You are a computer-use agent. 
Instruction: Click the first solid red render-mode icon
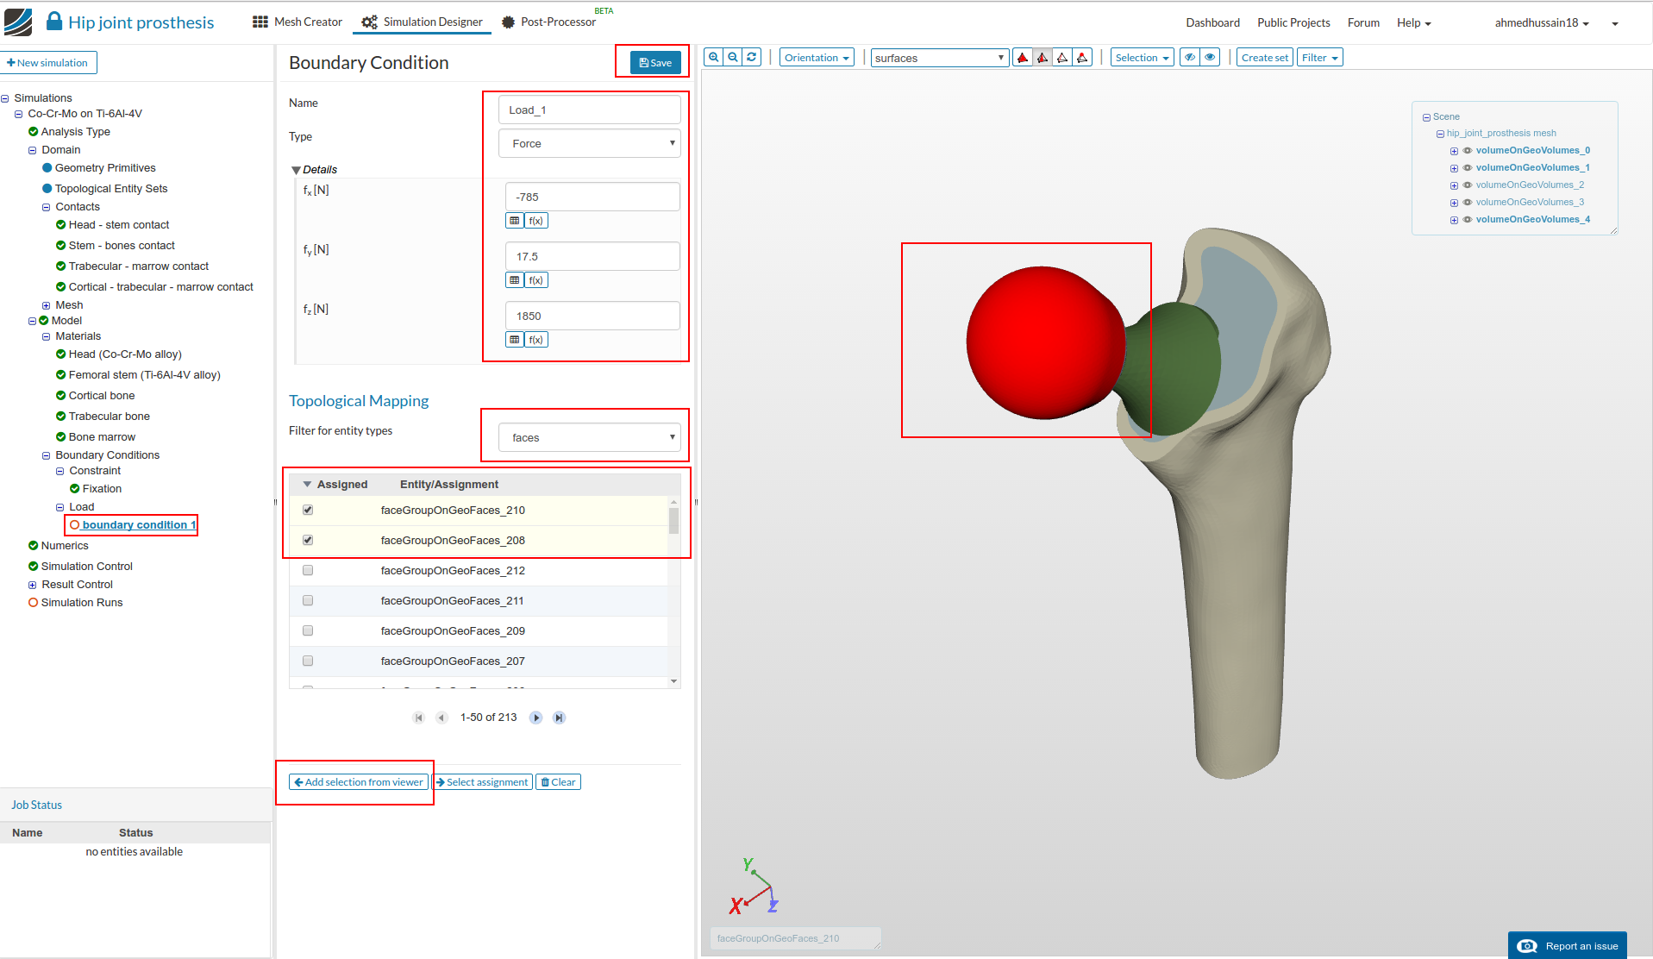coord(1023,58)
